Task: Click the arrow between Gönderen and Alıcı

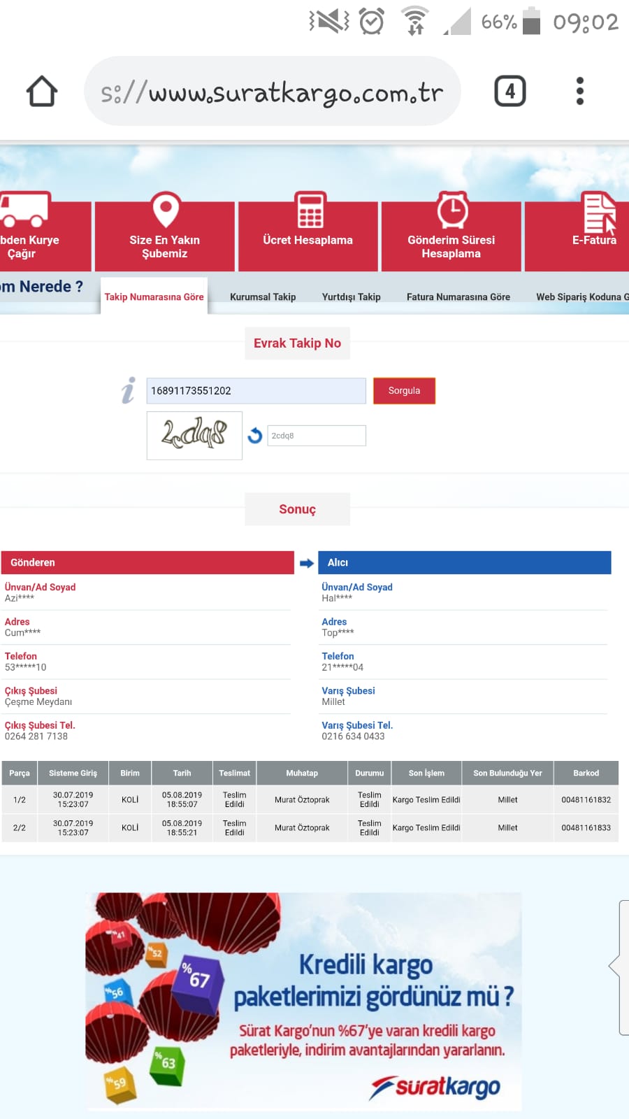Action: coord(306,563)
